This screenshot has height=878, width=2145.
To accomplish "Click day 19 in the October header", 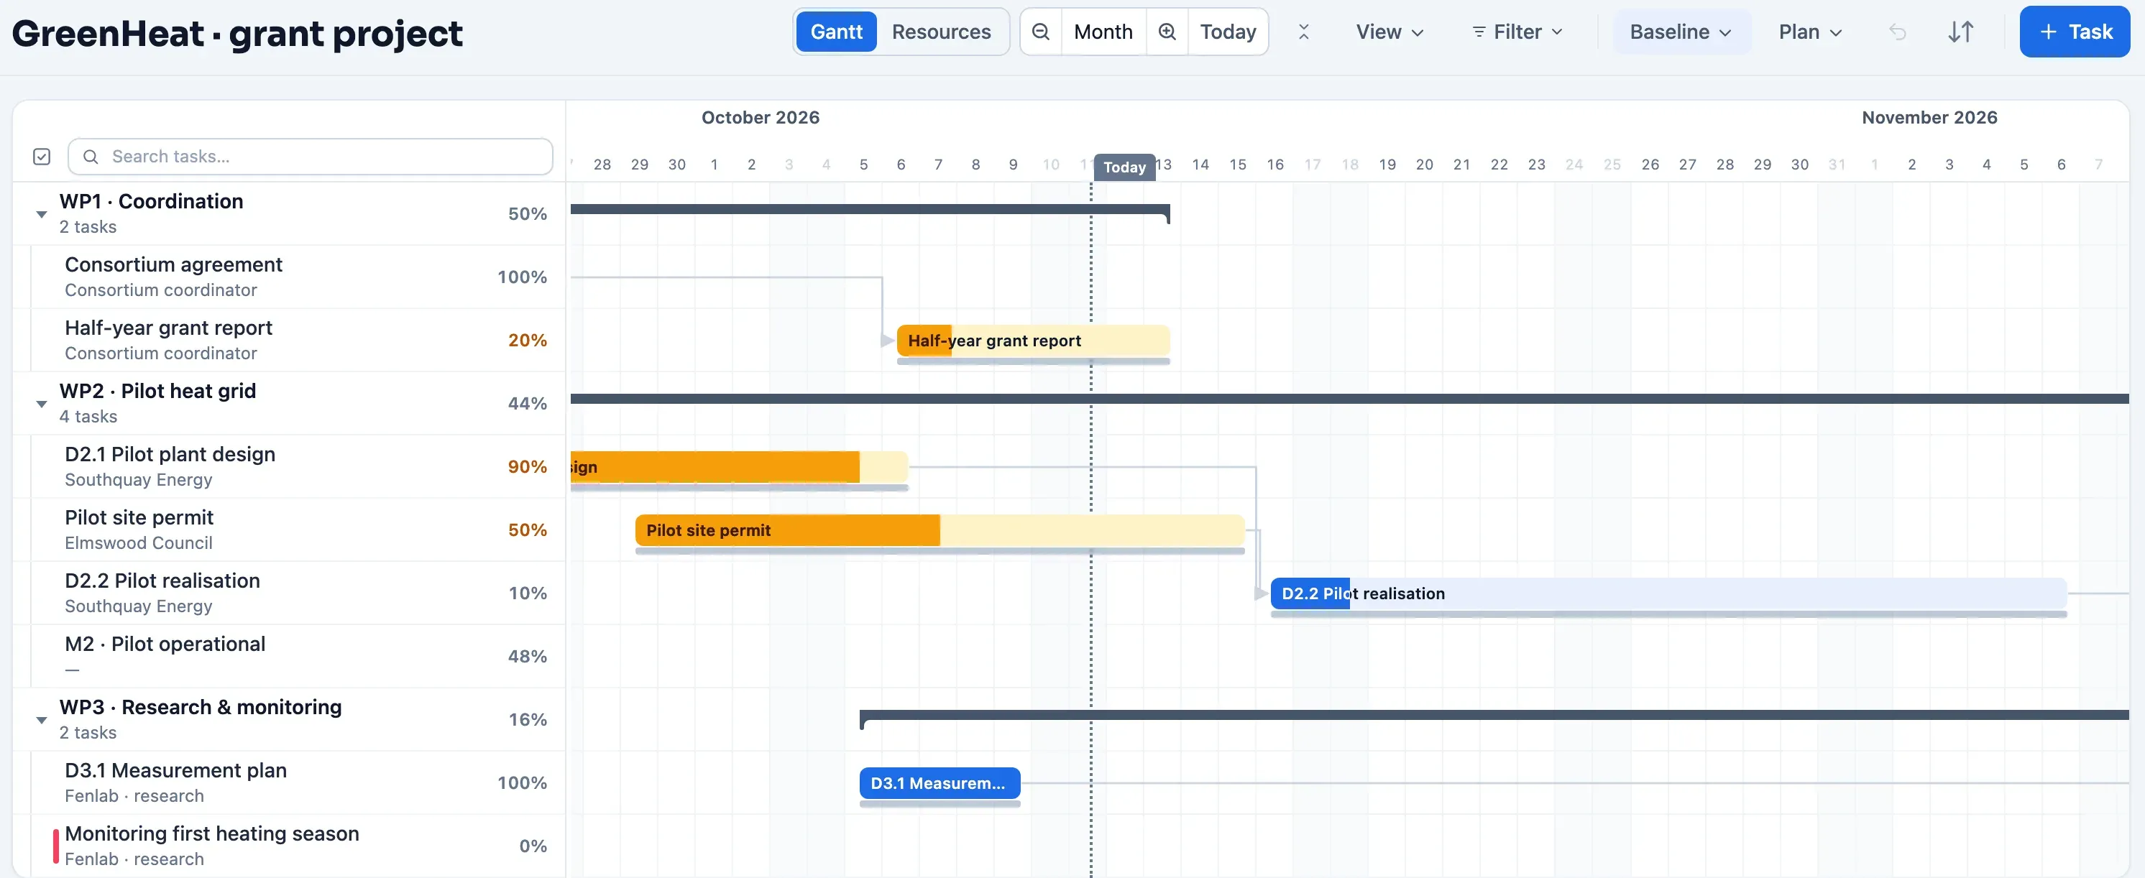I will coord(1387,165).
